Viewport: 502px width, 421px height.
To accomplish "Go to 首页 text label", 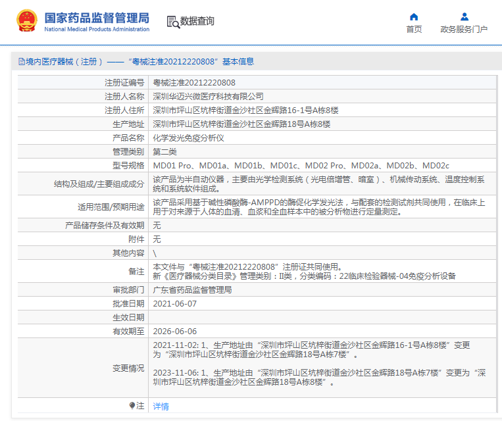I will [x=414, y=30].
